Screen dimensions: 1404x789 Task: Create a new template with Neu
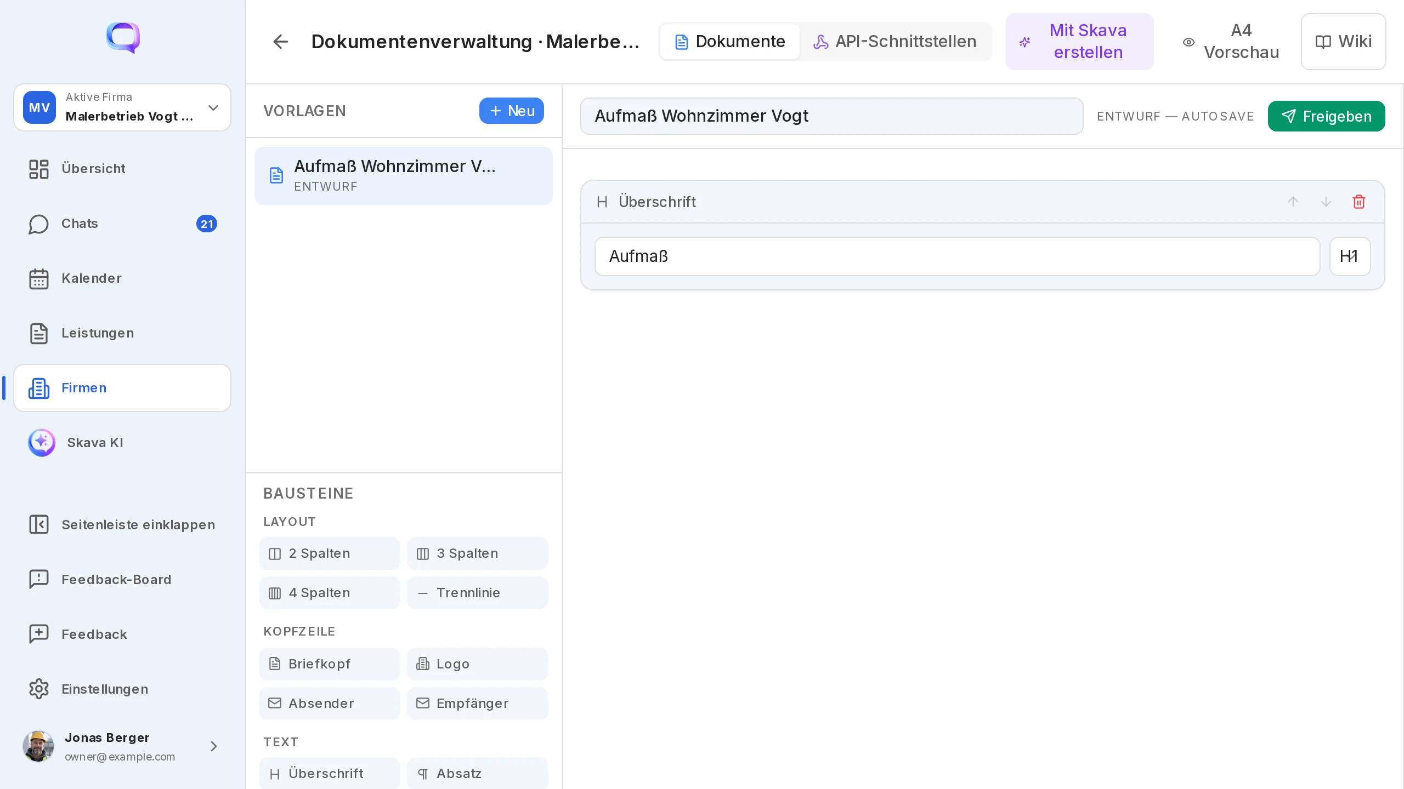click(x=511, y=111)
